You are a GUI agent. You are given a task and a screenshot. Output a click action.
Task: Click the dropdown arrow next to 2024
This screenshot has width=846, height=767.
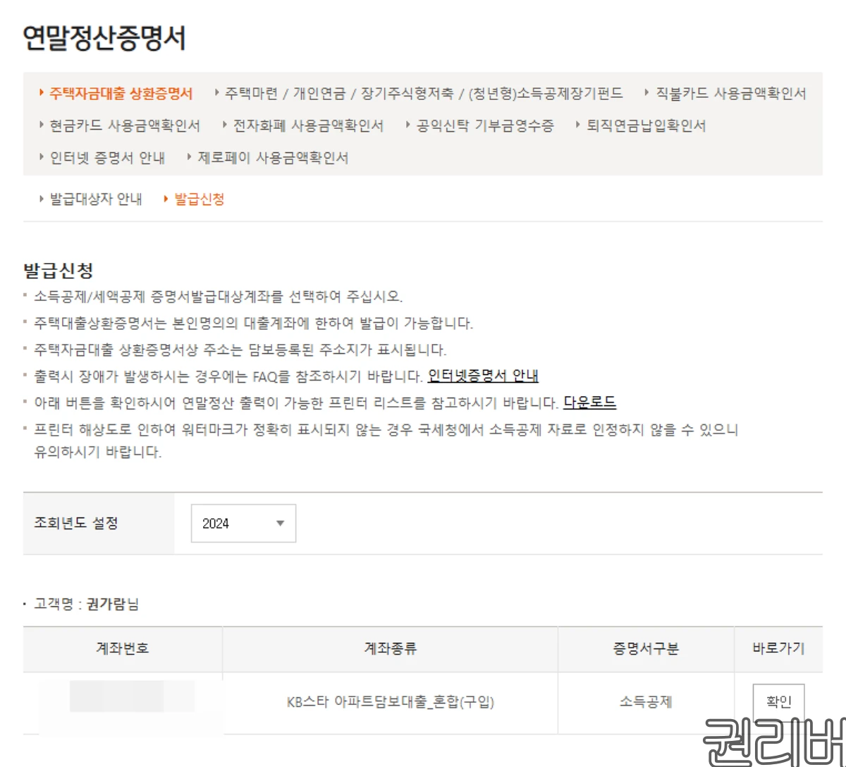coord(281,523)
